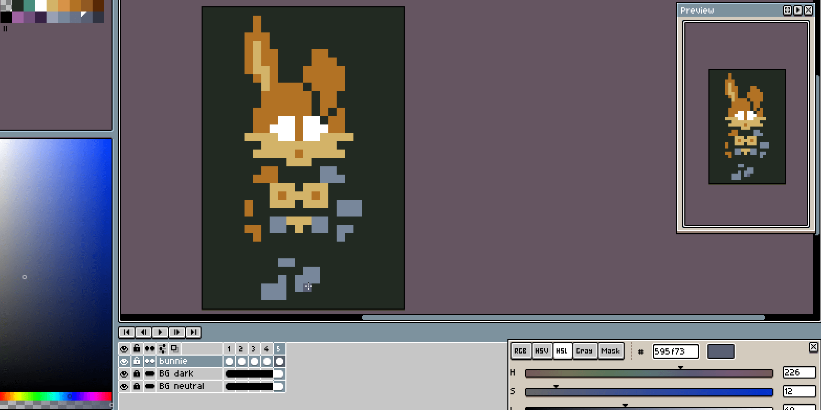The image size is (821, 410).
Task: Select the BG dark layer name
Action: (176, 374)
